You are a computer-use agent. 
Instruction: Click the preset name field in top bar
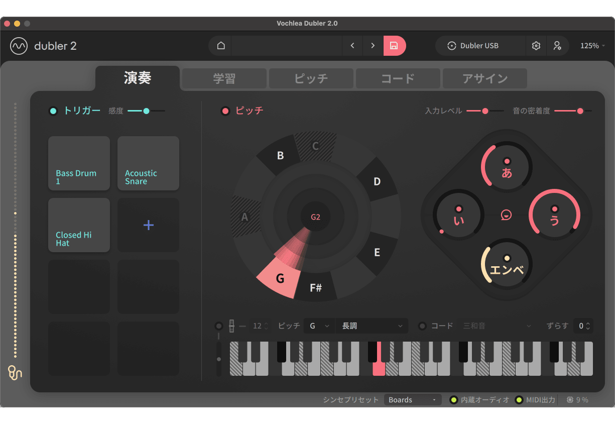point(287,46)
